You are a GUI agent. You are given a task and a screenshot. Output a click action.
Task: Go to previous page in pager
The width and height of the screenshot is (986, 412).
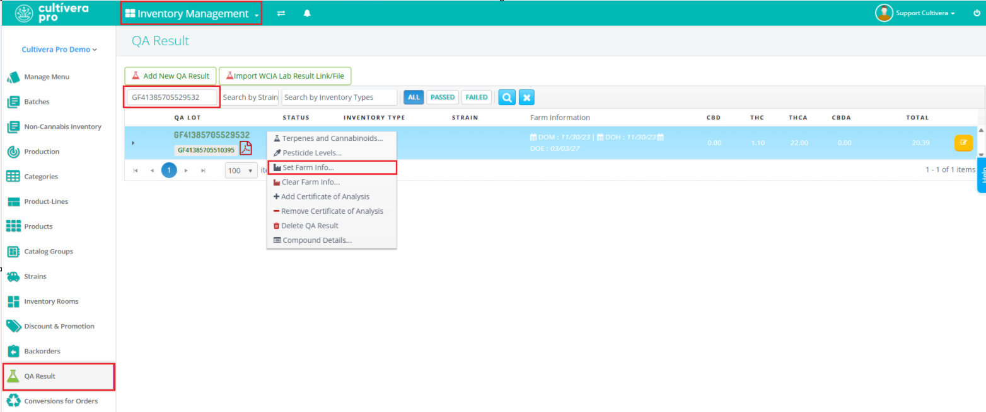pos(152,170)
